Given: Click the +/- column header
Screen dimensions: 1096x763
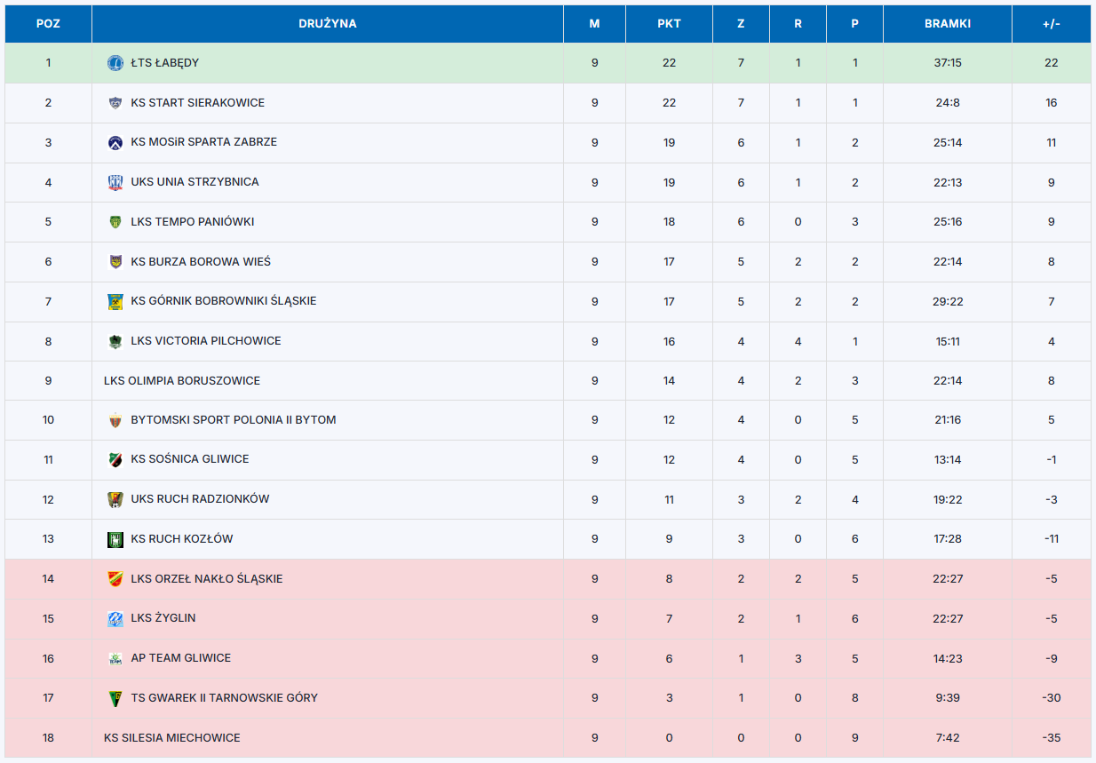Looking at the screenshot, I should tap(1051, 24).
